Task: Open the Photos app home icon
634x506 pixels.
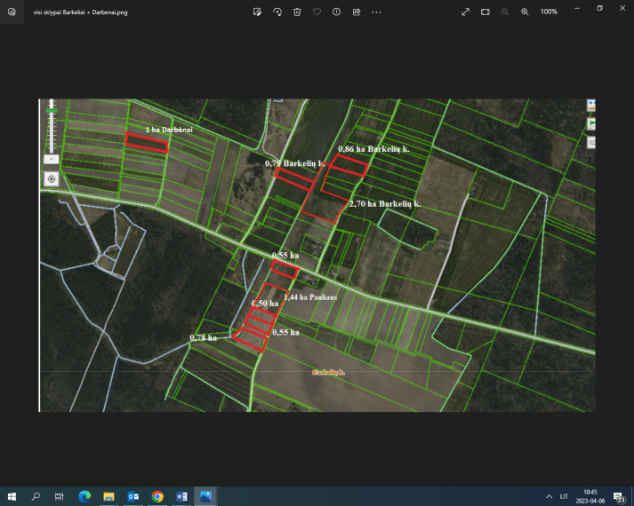Action: (x=12, y=12)
